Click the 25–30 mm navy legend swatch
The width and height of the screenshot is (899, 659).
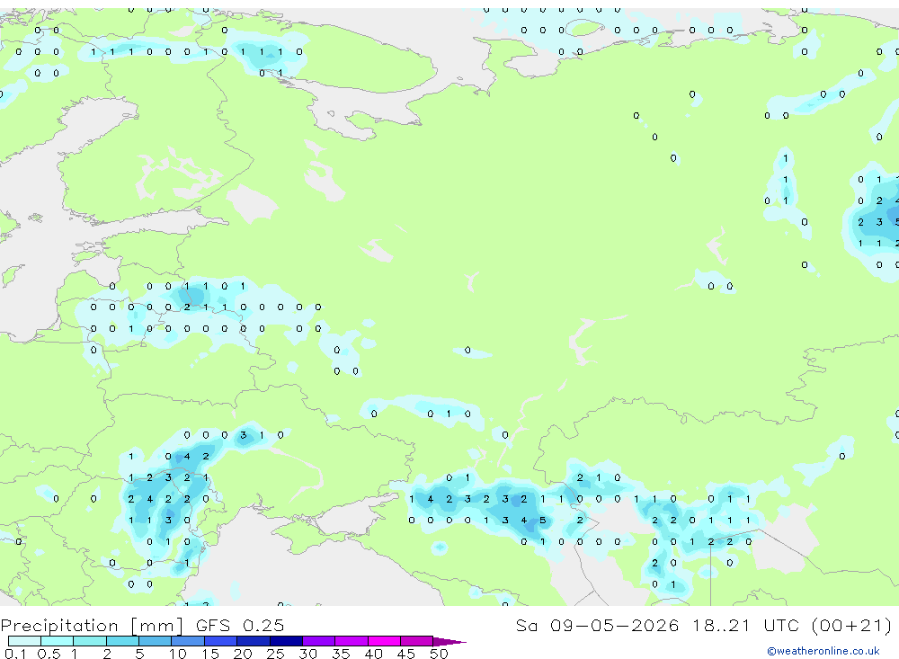pyautogui.click(x=286, y=641)
